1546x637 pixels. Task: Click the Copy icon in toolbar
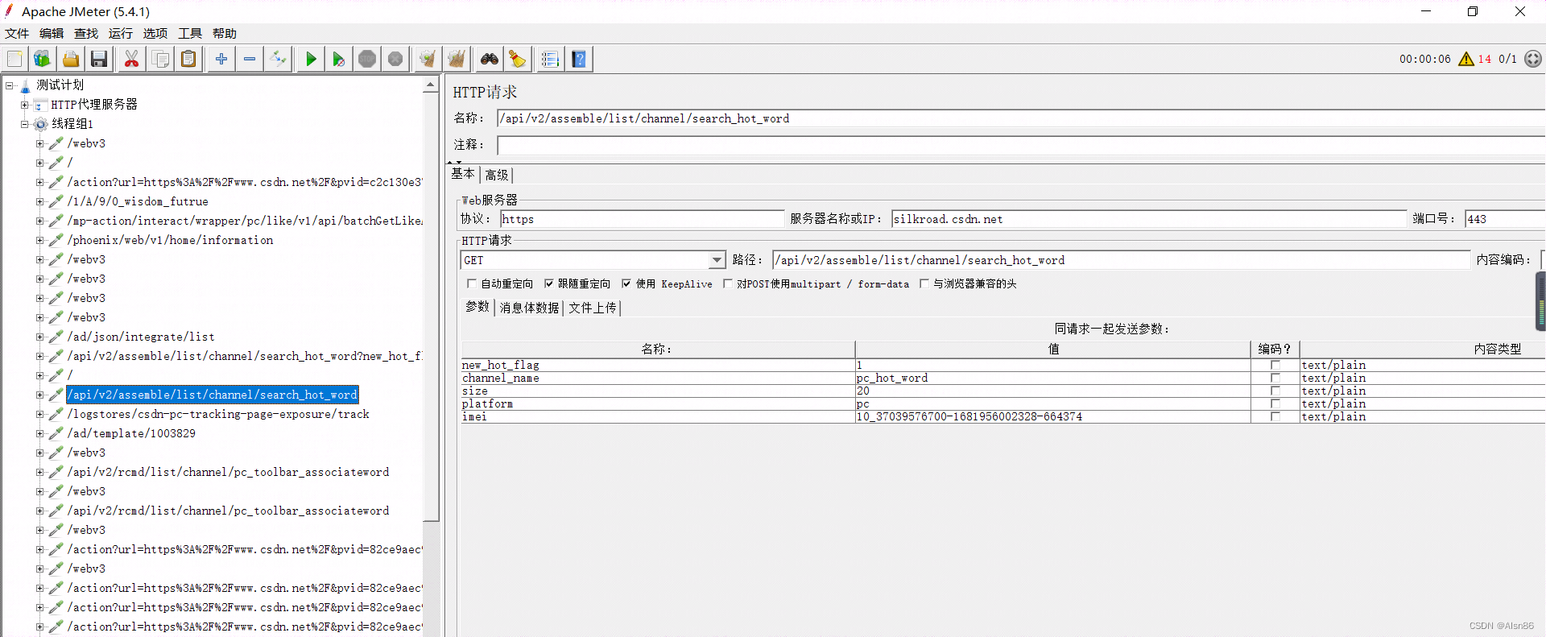160,59
